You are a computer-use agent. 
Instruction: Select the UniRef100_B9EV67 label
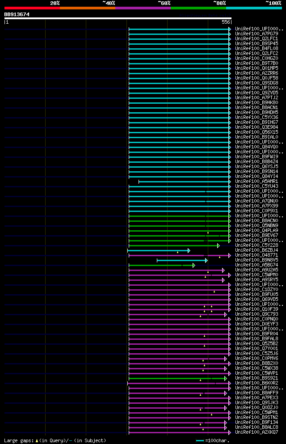click(257, 236)
